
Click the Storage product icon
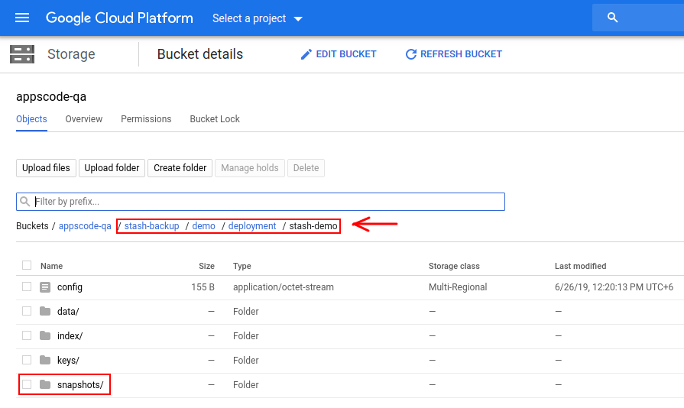coord(22,54)
